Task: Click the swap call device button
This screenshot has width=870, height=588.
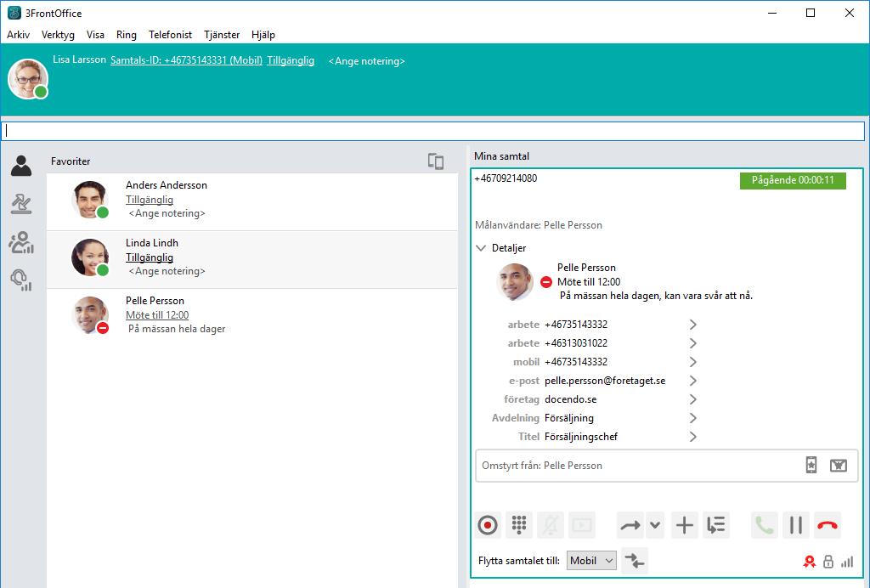Action: point(634,560)
